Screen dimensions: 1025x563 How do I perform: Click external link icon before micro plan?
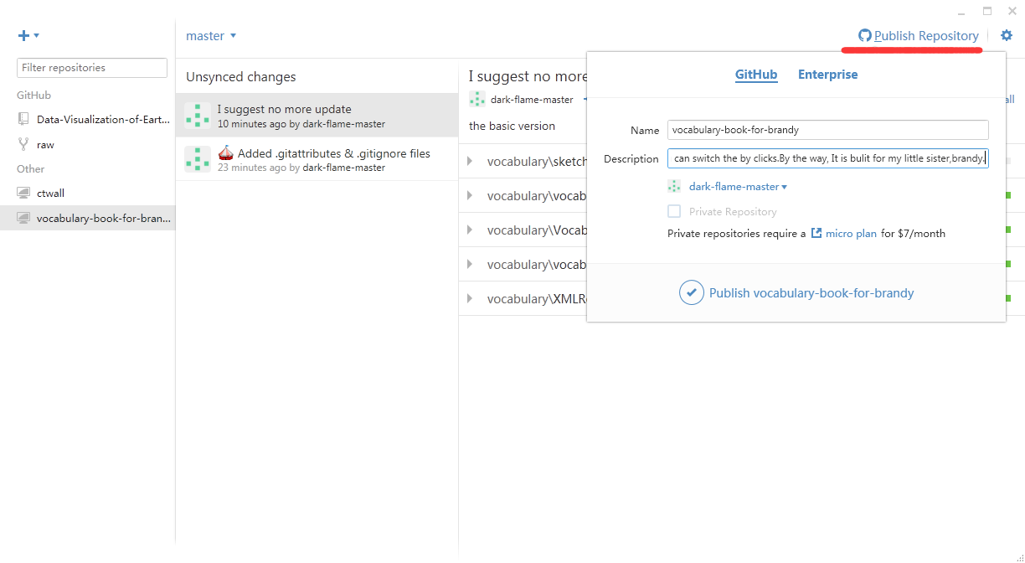816,234
